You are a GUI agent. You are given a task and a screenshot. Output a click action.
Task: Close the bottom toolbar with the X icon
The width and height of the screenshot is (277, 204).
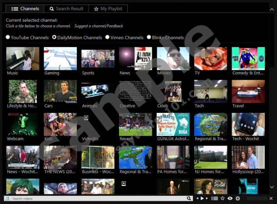(272, 199)
